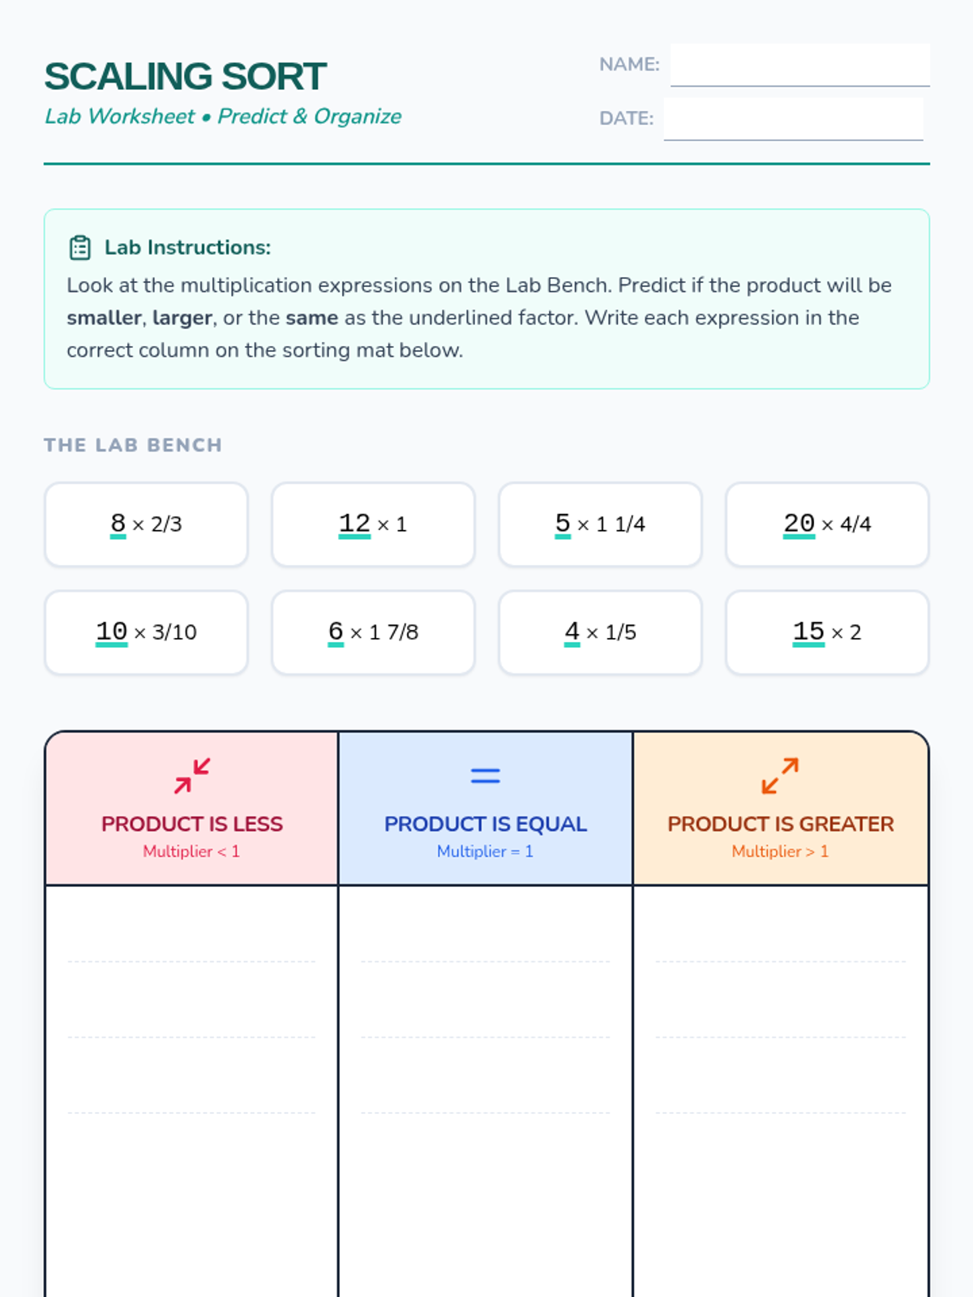Screen dimensions: 973x1297
Task: Choose the 4 × 1/5 expression card
Action: click(600, 632)
